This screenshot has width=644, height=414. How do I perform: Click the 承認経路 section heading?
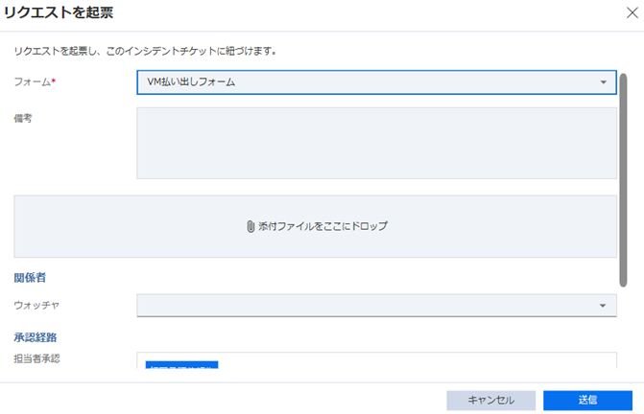[x=36, y=337]
